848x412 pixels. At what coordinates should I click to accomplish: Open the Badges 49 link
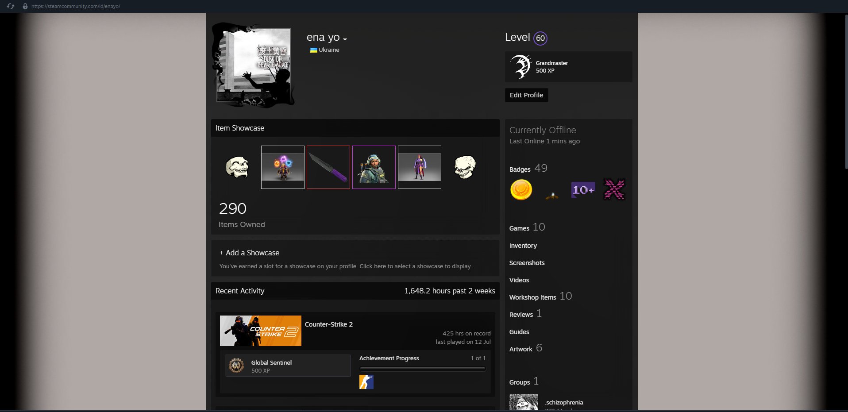[x=528, y=169]
